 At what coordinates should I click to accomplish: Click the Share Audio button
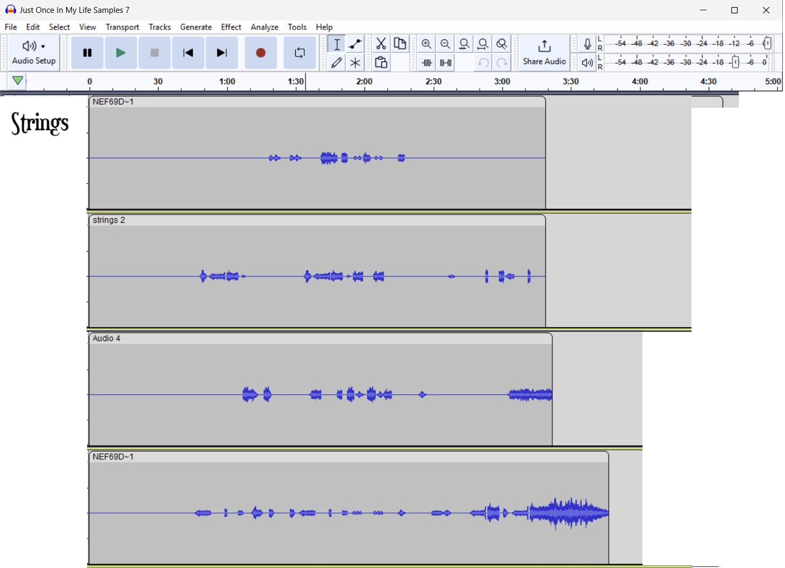pos(544,53)
